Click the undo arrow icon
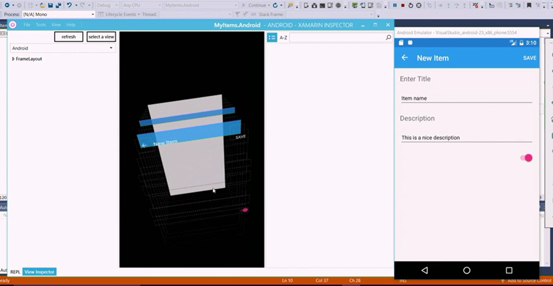This screenshot has width=553, height=286. [69, 5]
